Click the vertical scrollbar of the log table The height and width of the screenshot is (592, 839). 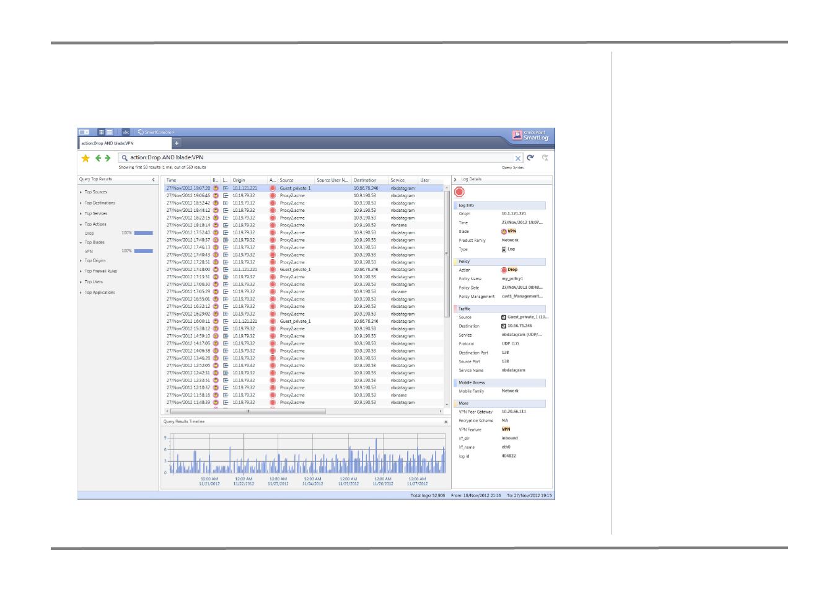click(x=447, y=255)
